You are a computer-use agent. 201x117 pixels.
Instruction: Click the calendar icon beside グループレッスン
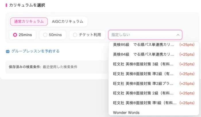[8, 51]
